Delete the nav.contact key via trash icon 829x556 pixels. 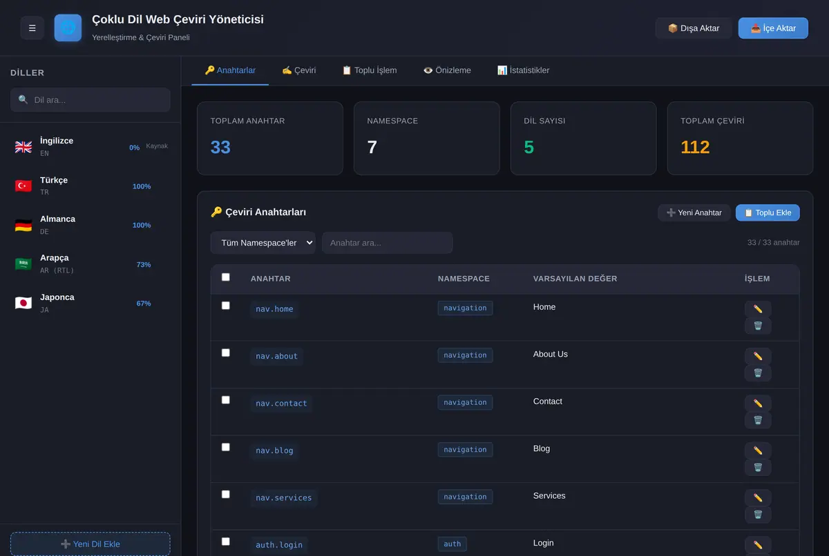(x=758, y=420)
